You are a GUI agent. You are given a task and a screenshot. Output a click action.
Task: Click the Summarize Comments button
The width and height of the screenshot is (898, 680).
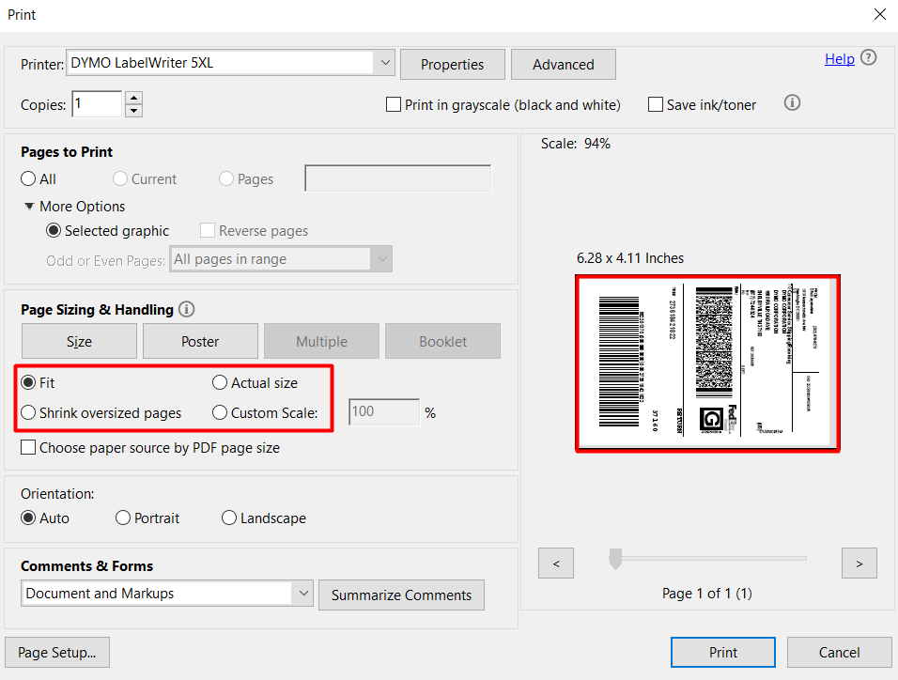(x=401, y=595)
